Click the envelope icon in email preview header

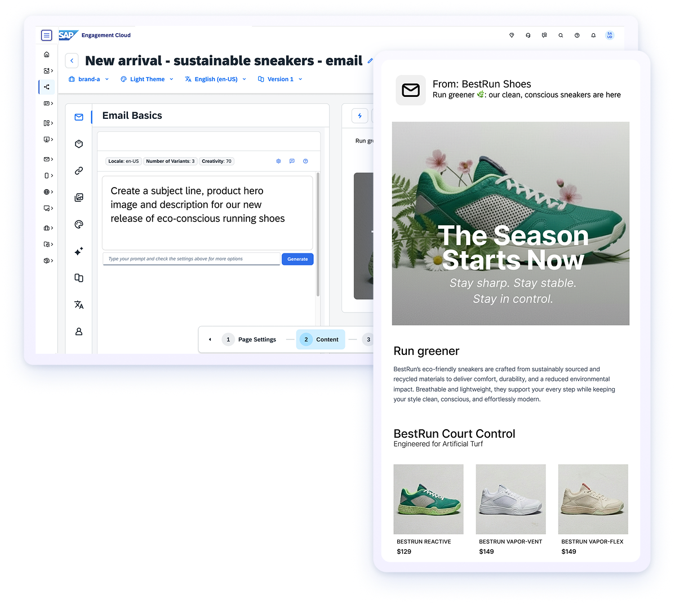click(411, 90)
